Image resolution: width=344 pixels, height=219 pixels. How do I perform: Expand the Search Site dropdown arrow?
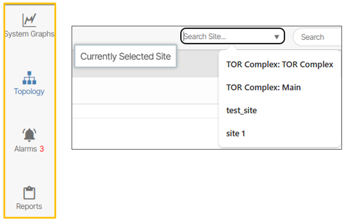pyautogui.click(x=277, y=37)
